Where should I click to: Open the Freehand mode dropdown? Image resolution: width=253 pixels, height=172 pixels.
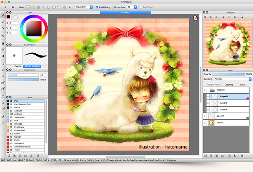pos(84,7)
